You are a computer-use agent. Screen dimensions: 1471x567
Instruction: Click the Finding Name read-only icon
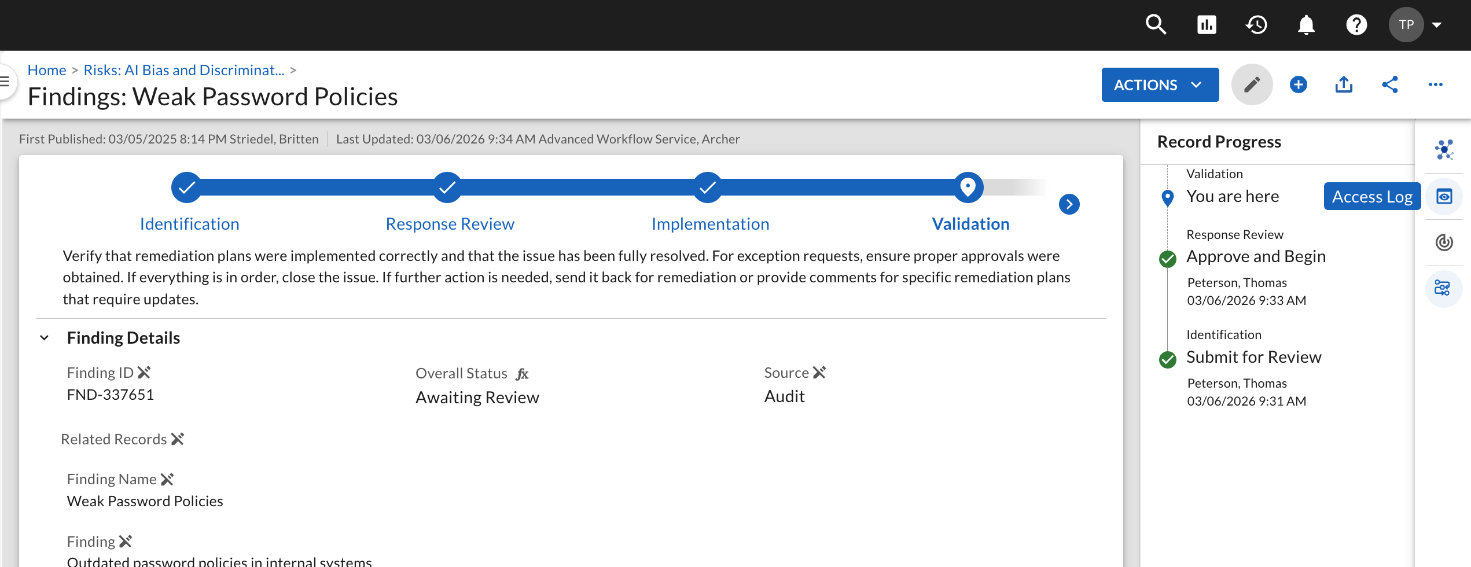tap(167, 479)
